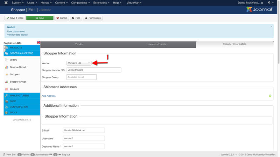Click the View Site footer link
Image resolution: width=280 pixels, height=157 pixels.
point(9,155)
